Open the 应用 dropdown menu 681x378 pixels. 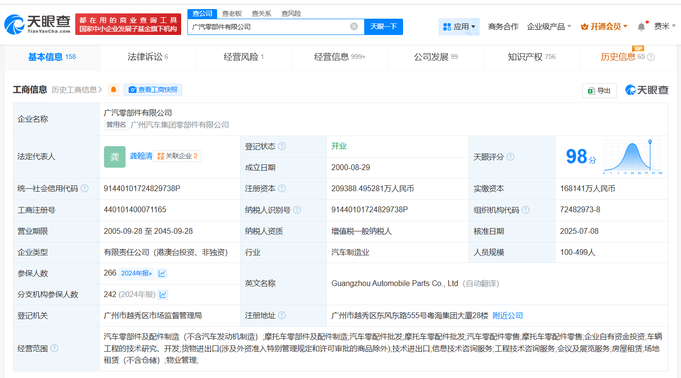pos(459,27)
